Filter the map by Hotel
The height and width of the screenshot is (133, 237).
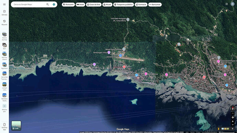[x=80, y=4]
